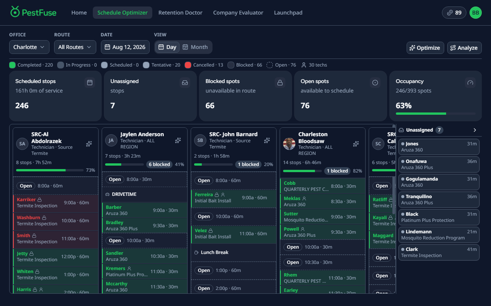Open the BB user avatar menu
Image resolution: width=491 pixels, height=306 pixels.
(476, 13)
